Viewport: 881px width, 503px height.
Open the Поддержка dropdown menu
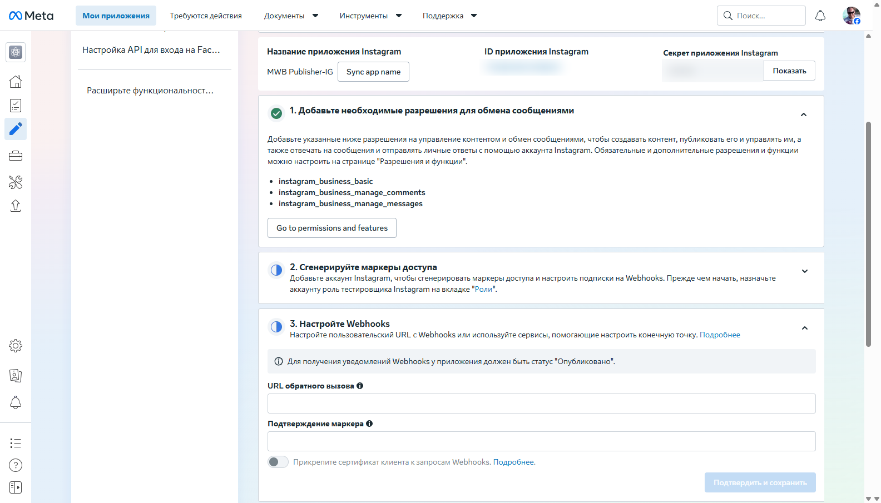click(449, 16)
